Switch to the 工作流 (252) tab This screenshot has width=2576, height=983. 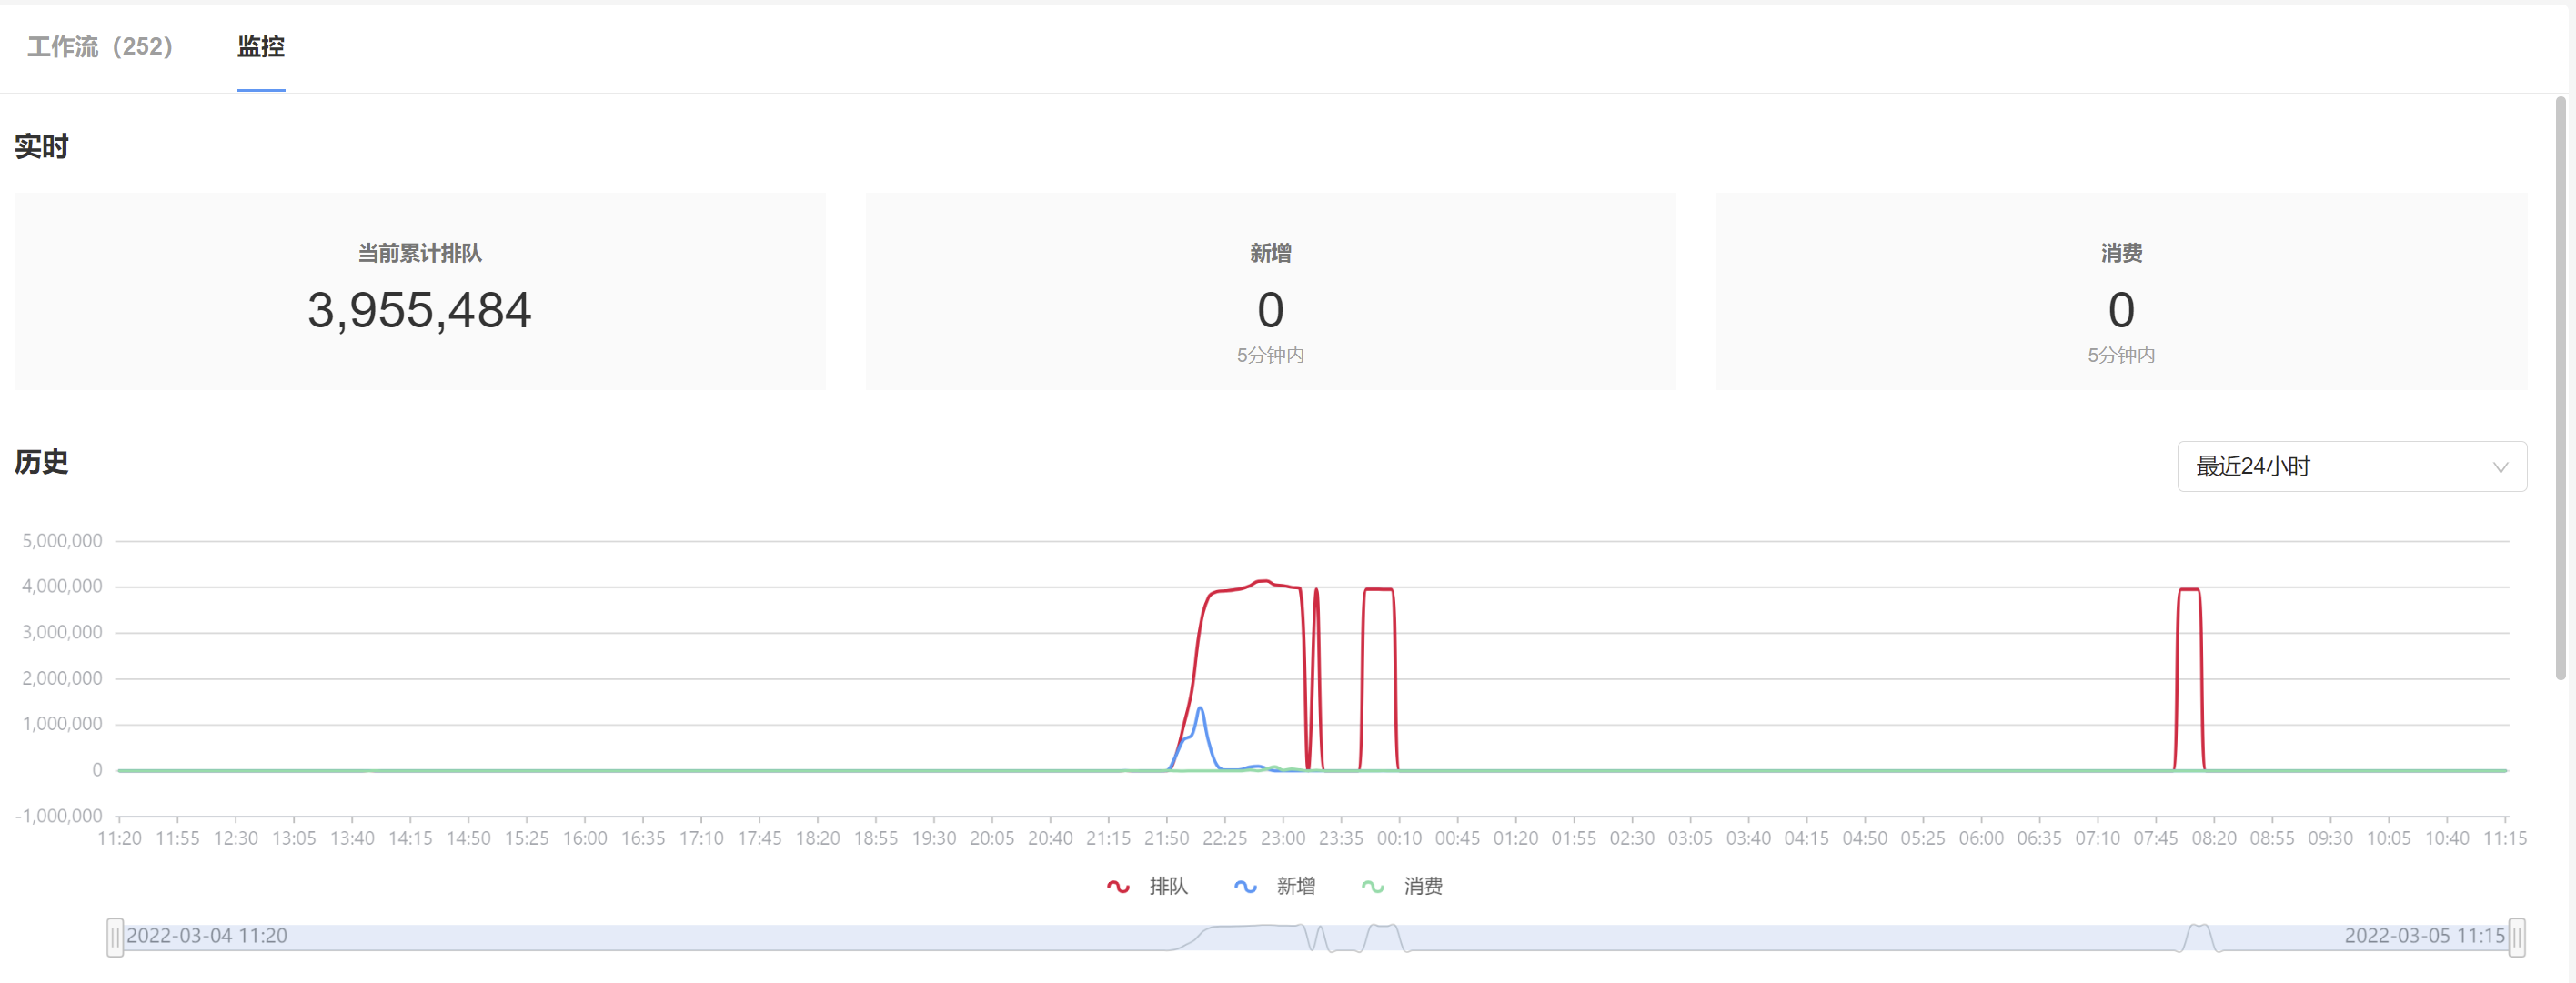[x=100, y=47]
